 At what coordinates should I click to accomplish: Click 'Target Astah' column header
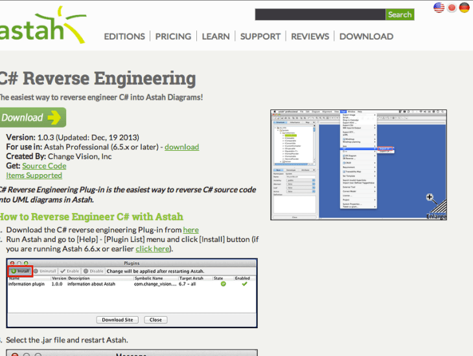191,278
